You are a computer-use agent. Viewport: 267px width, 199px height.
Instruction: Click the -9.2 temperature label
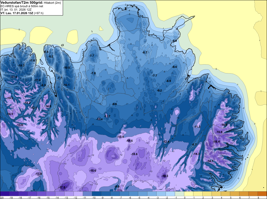point(159,90)
